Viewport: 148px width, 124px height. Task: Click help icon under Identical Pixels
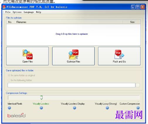9,108
